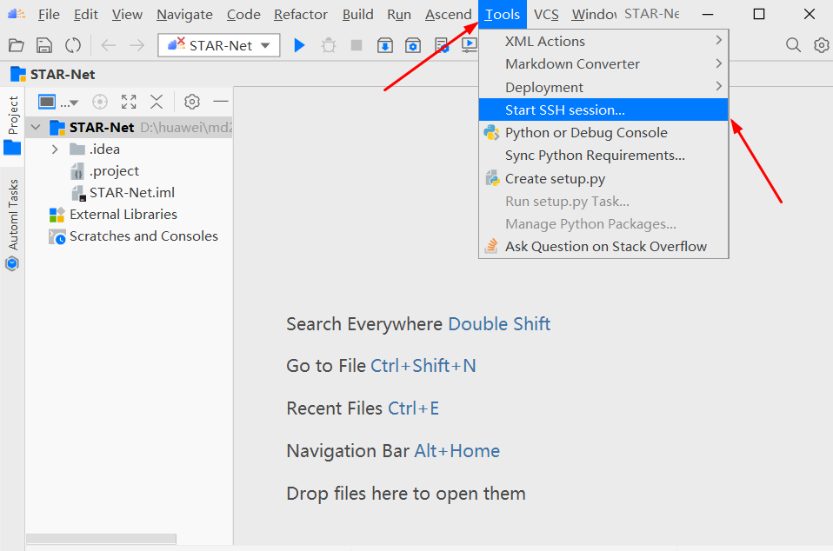Screen dimensions: 833x551
Task: Choose Ask Question on Stack Overflow
Action: click(x=603, y=246)
